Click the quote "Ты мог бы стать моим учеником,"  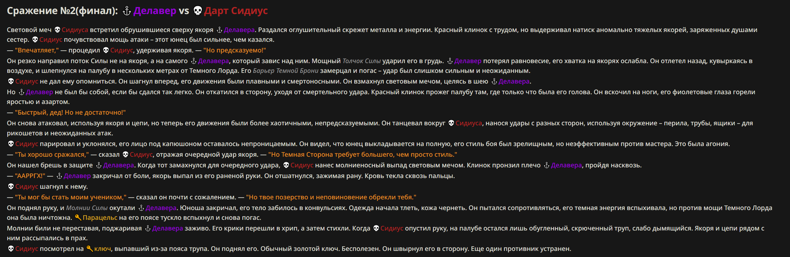pos(70,197)
